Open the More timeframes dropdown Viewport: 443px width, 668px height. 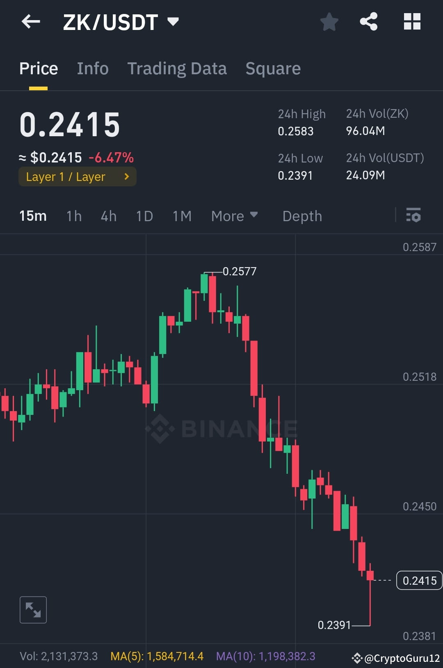[x=234, y=216]
